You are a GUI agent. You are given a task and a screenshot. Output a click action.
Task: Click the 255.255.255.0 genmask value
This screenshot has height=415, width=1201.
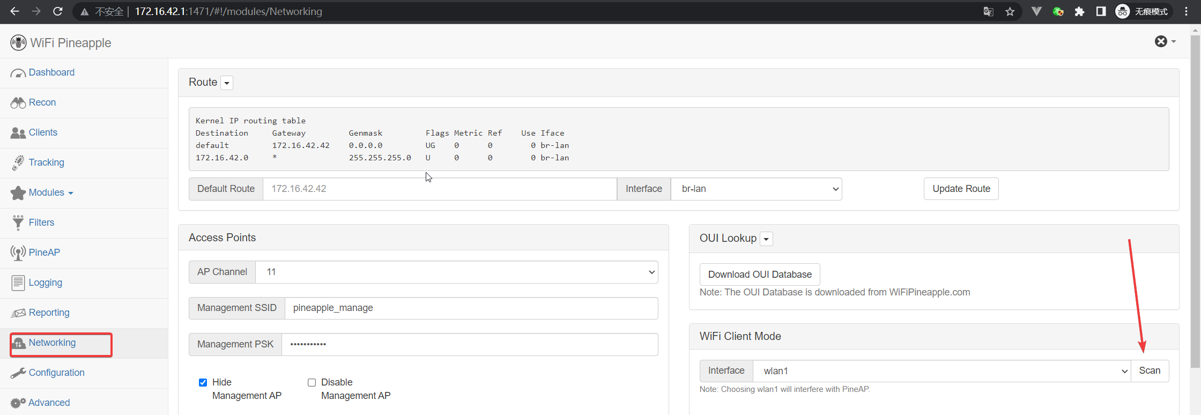(x=380, y=158)
